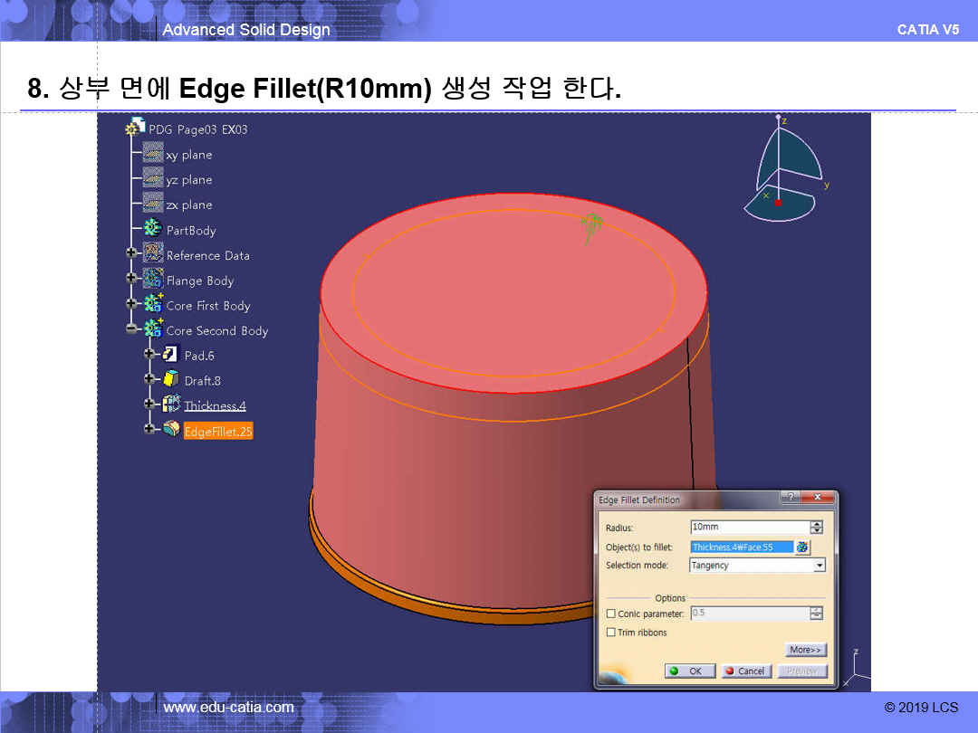Viewport: 978px width, 733px height.
Task: Click the Radius spinner arrows
Action: [817, 528]
